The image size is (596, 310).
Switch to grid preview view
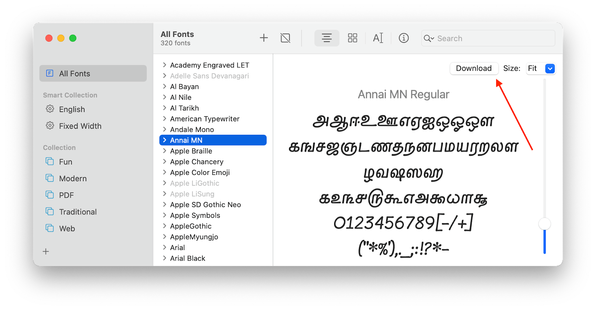click(x=352, y=38)
